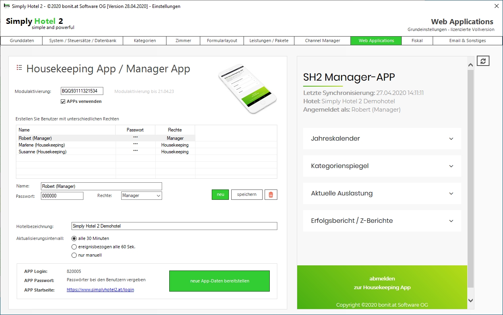Select alle 30 Minuten update interval
This screenshot has width=503, height=315.
[x=74, y=238]
